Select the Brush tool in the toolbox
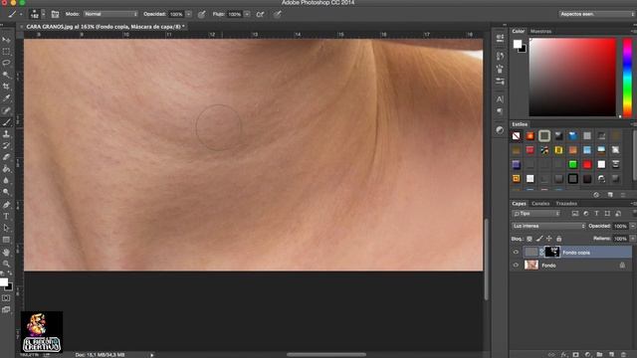The width and height of the screenshot is (637, 358). (x=6, y=122)
